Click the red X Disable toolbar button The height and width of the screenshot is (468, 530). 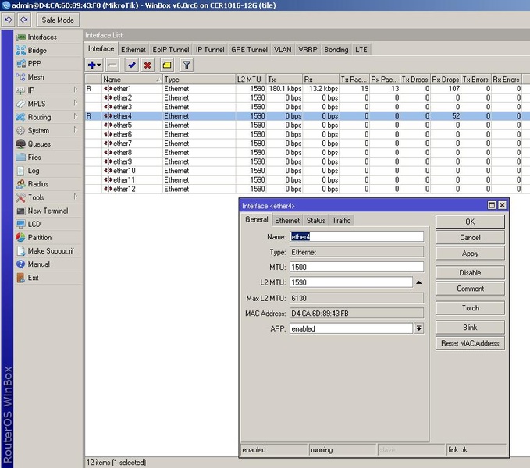click(147, 65)
